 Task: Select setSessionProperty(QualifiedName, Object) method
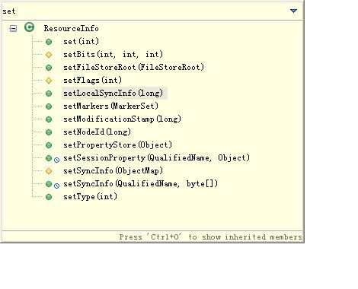[x=156, y=157]
